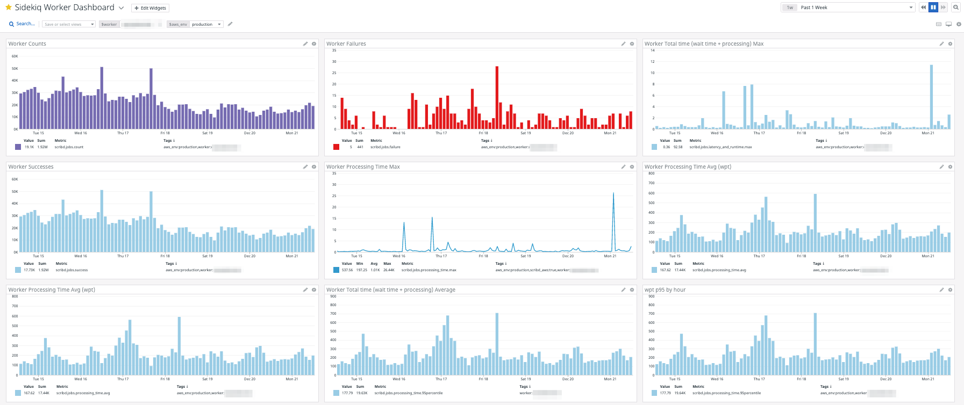
Task: Click the 1w time range badge
Action: pyautogui.click(x=790, y=8)
